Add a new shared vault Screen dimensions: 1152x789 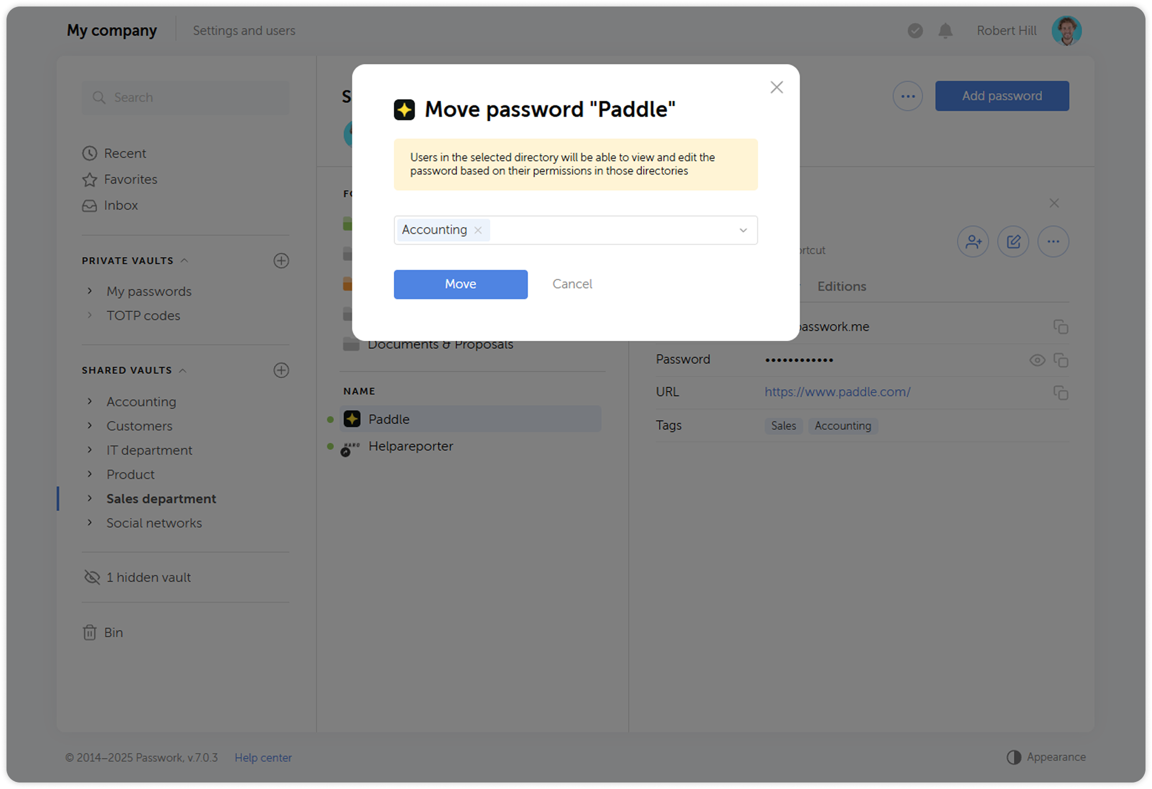tap(281, 370)
